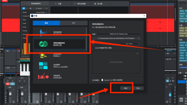Solo the first mixer channel
The width and height of the screenshot is (187, 105).
pyautogui.click(x=12, y=81)
